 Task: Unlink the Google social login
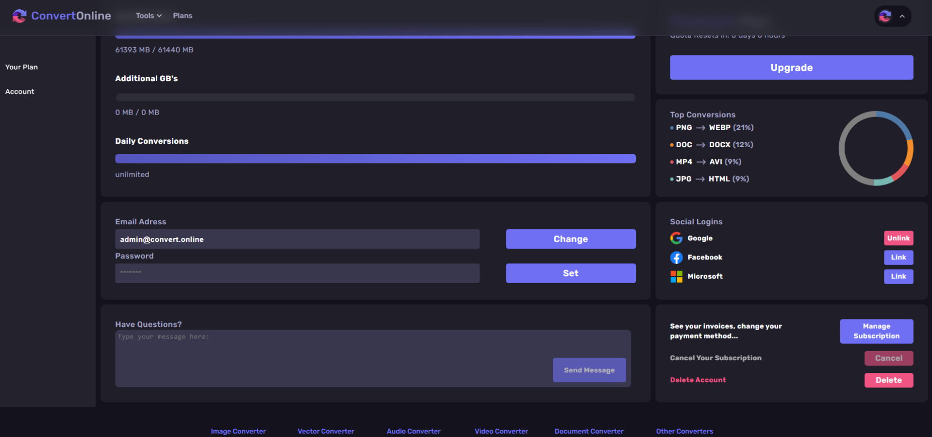[x=898, y=238]
